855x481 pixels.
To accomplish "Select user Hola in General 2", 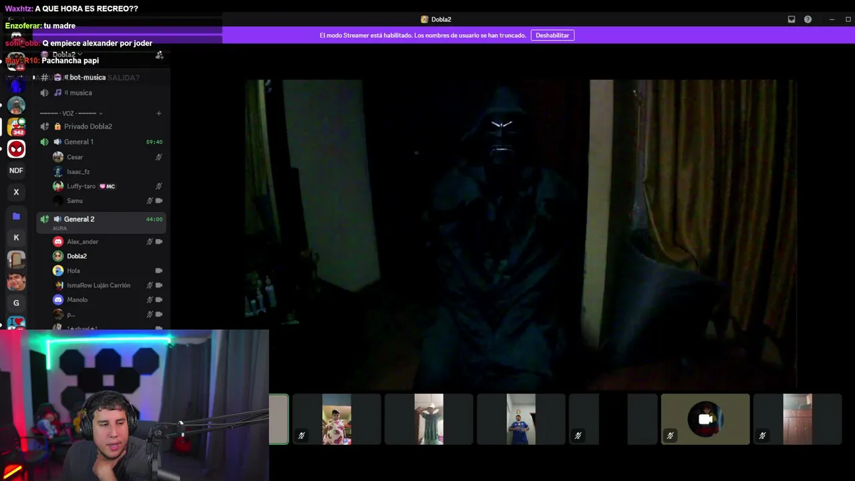I will tap(73, 271).
